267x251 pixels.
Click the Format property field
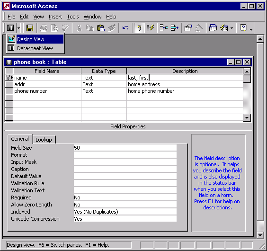click(x=125, y=155)
